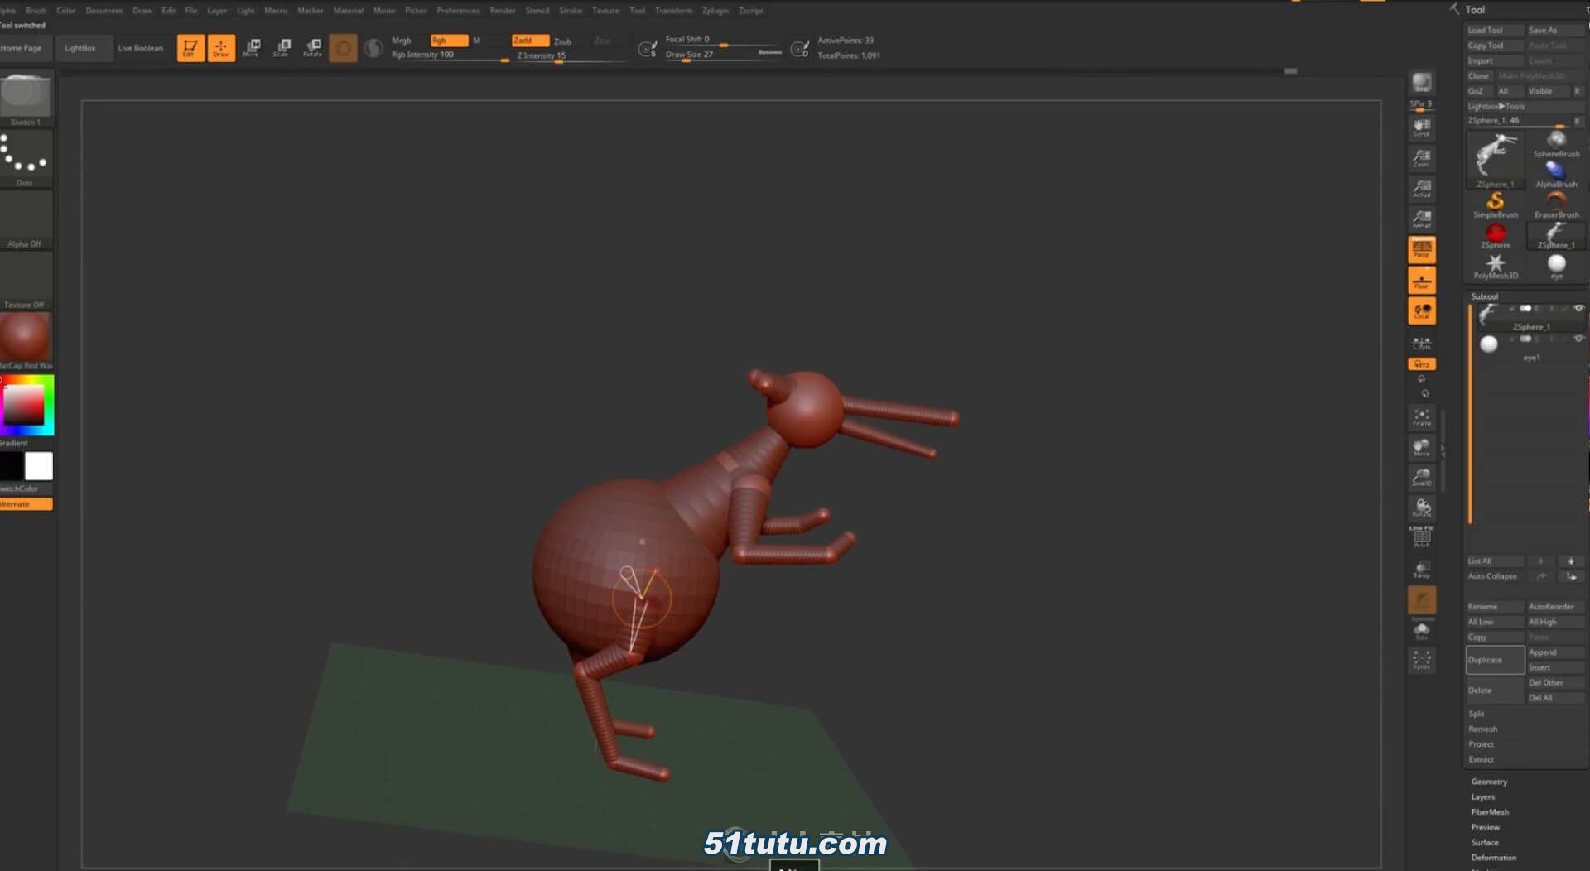The width and height of the screenshot is (1590, 871).
Task: Toggle Local symmetry button
Action: point(1422,311)
